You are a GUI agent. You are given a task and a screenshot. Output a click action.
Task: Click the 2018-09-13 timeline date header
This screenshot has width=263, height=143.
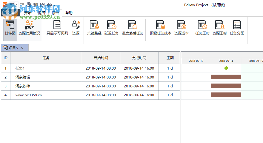point(196,61)
